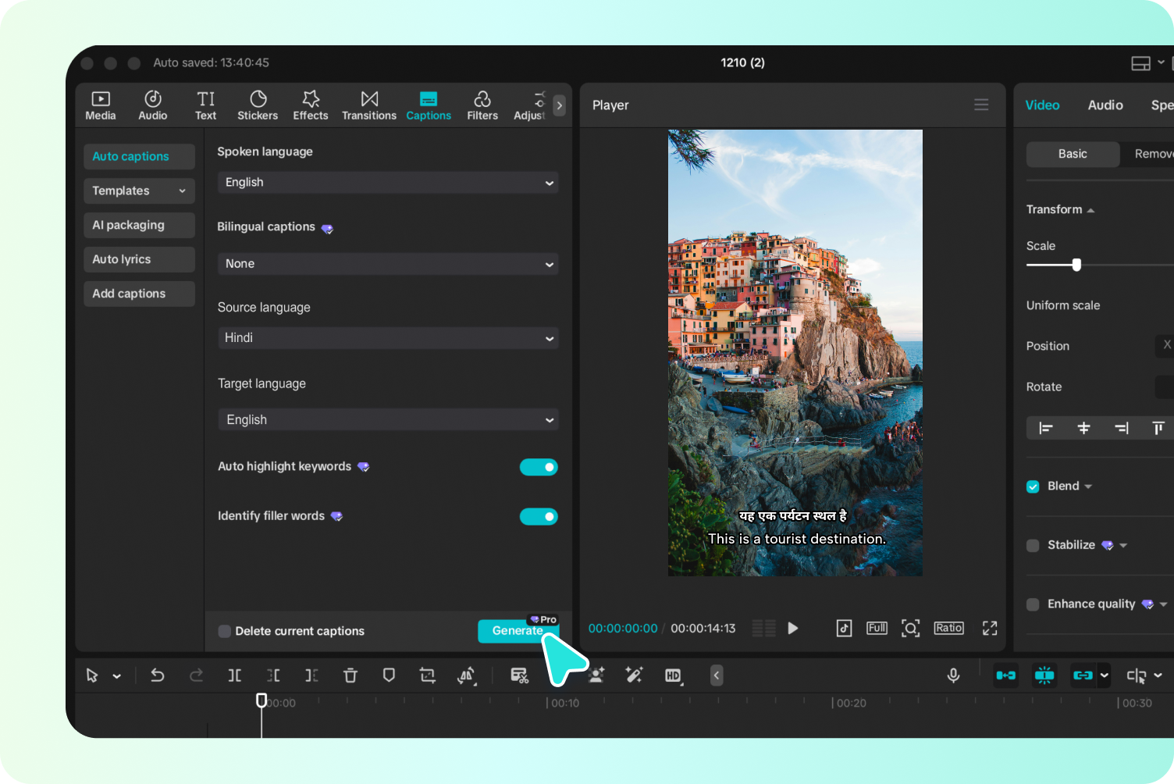Click the Generate captions button
Image resolution: width=1174 pixels, height=784 pixels.
[518, 631]
